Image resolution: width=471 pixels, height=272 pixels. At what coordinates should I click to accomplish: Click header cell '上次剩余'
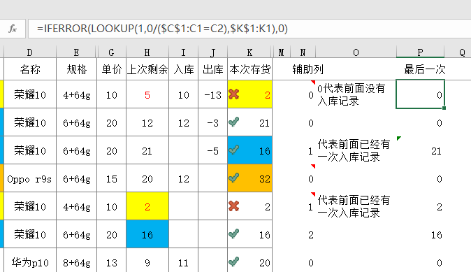click(147, 69)
